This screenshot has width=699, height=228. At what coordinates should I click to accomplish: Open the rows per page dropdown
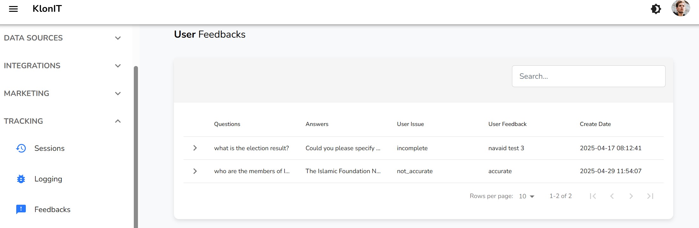tap(527, 196)
